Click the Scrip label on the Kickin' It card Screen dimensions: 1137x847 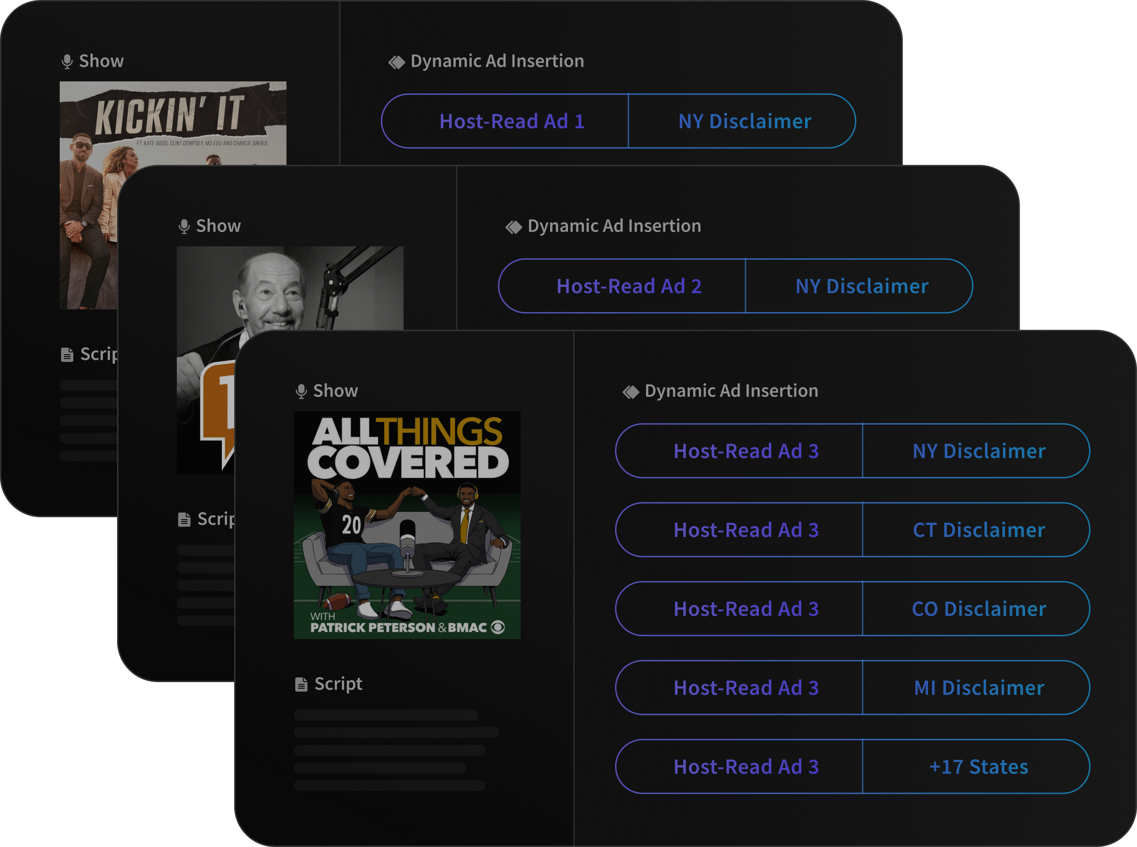click(x=99, y=354)
